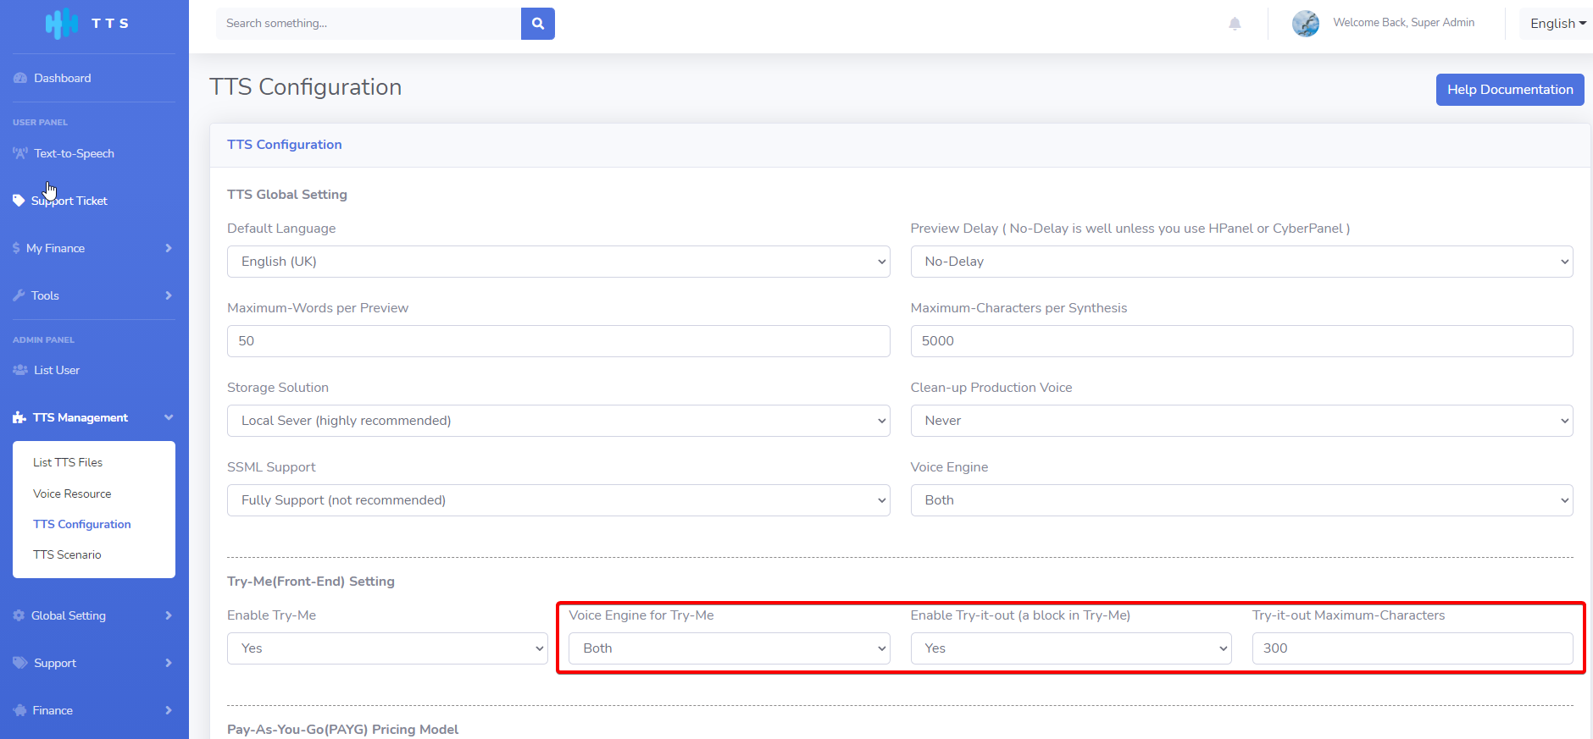Open the Enable Try-it-out dropdown
Screen dimensions: 1593x739
coord(1071,648)
